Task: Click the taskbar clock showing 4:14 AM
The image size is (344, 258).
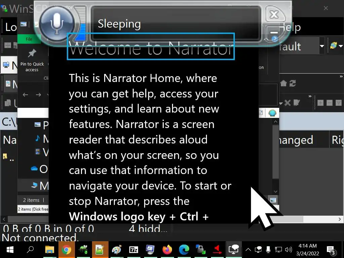Action: (x=308, y=250)
